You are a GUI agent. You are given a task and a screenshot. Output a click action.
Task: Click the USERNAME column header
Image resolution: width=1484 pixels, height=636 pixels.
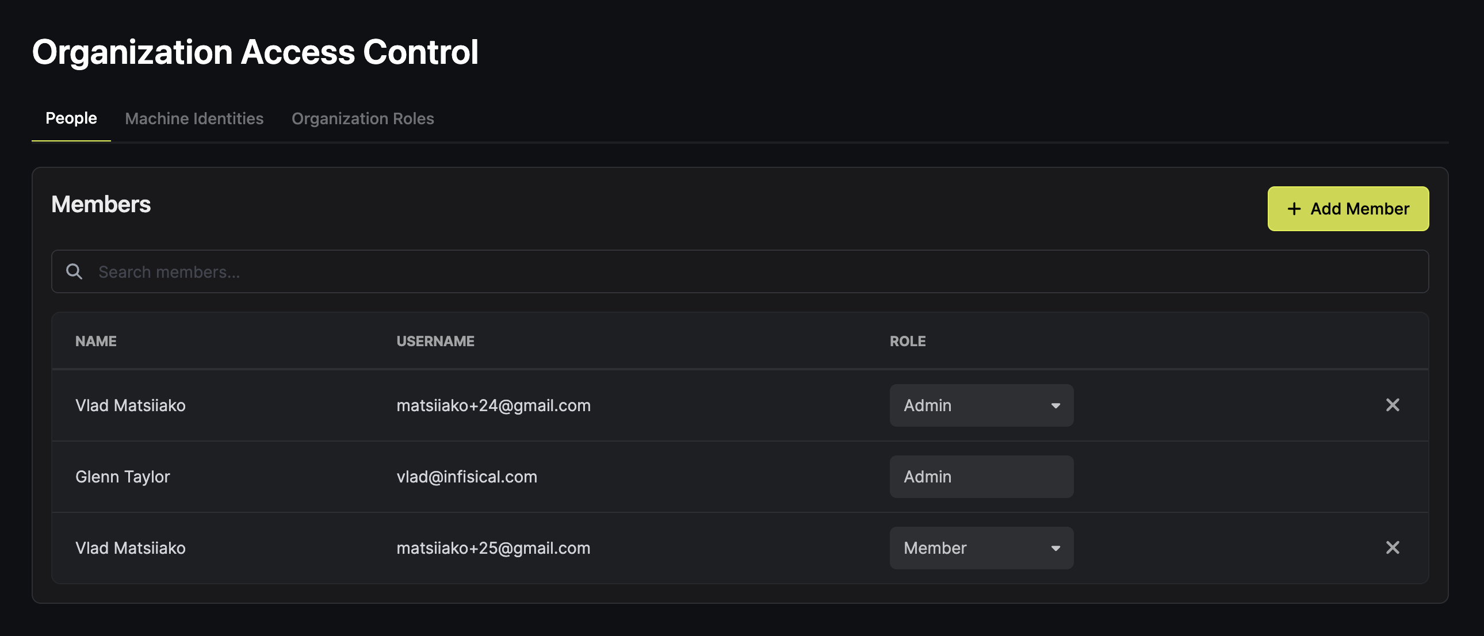click(435, 341)
